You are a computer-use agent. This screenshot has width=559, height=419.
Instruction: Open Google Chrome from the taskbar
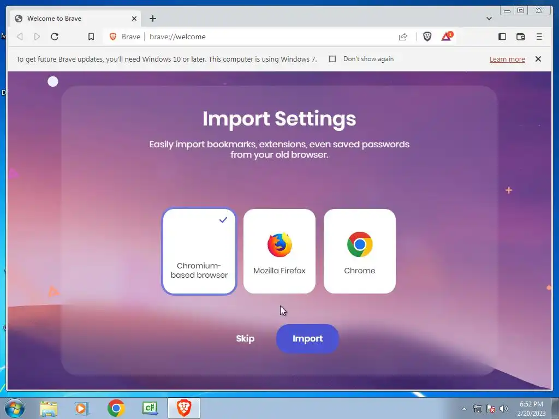click(x=116, y=408)
